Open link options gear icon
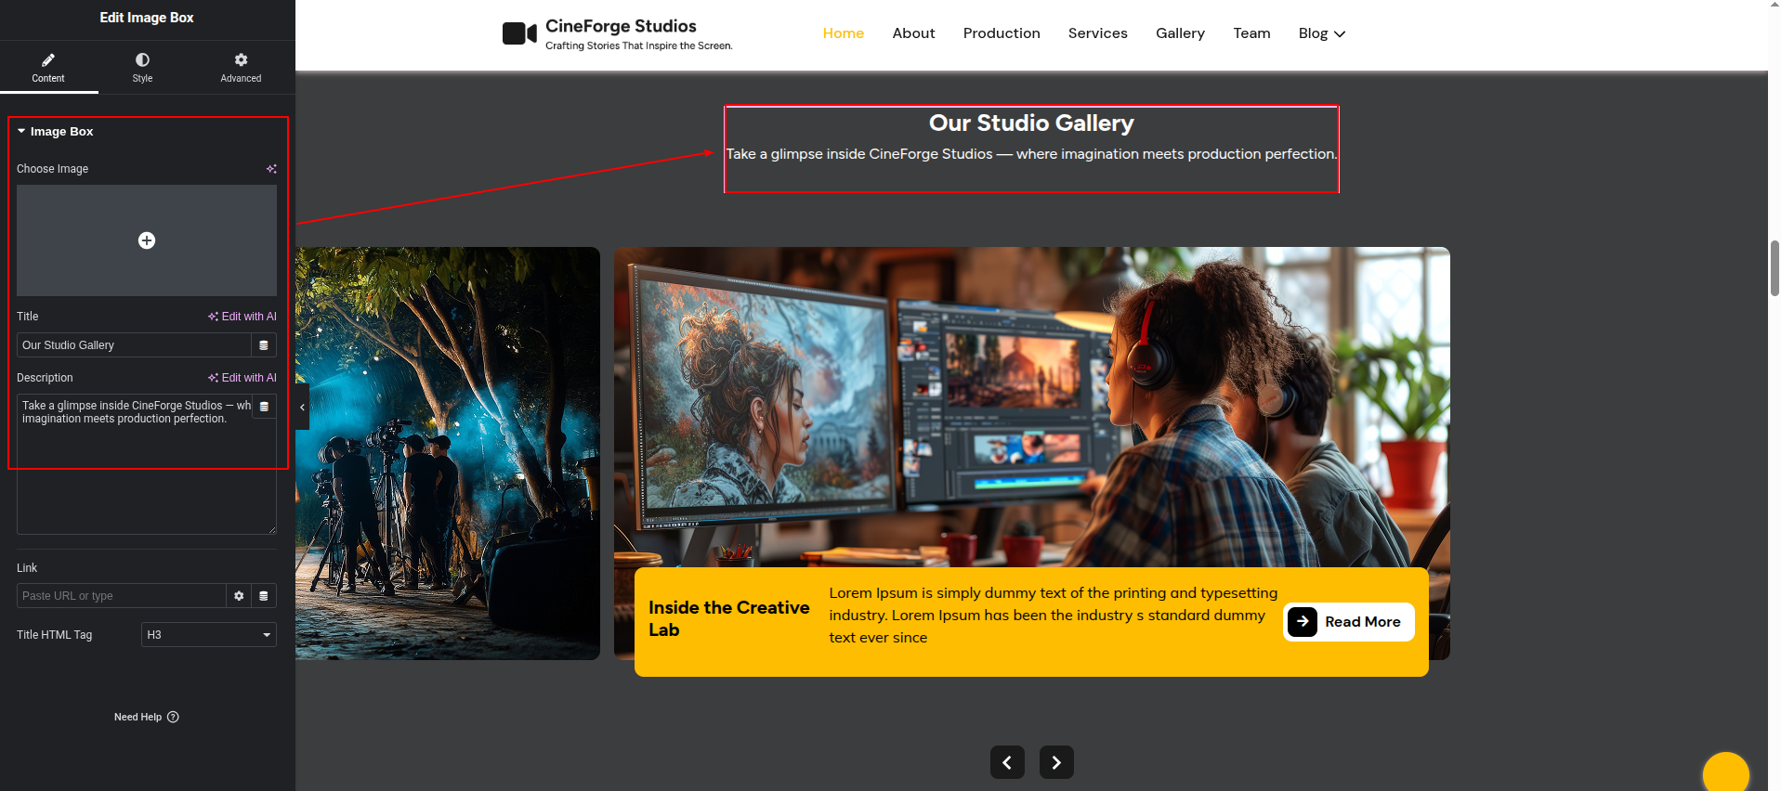The image size is (1781, 791). 239,596
